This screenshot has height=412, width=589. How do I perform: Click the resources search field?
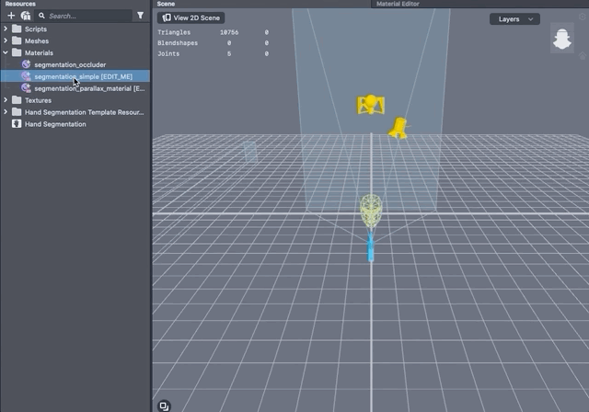point(87,16)
